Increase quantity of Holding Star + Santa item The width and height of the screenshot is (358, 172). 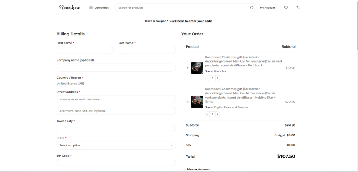click(217, 114)
